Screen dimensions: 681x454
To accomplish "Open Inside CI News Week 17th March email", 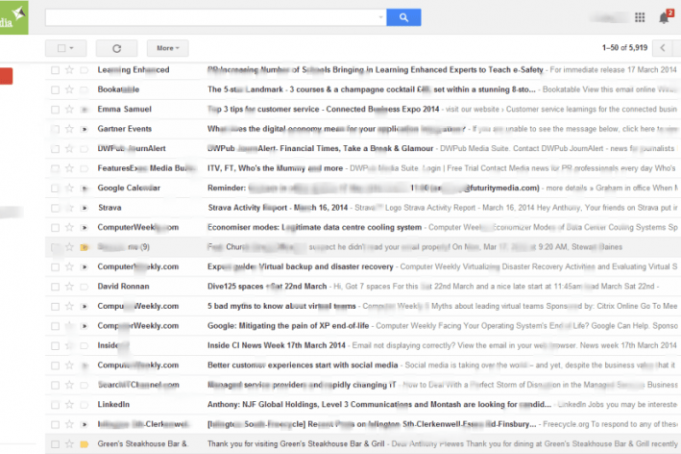I will (x=363, y=345).
